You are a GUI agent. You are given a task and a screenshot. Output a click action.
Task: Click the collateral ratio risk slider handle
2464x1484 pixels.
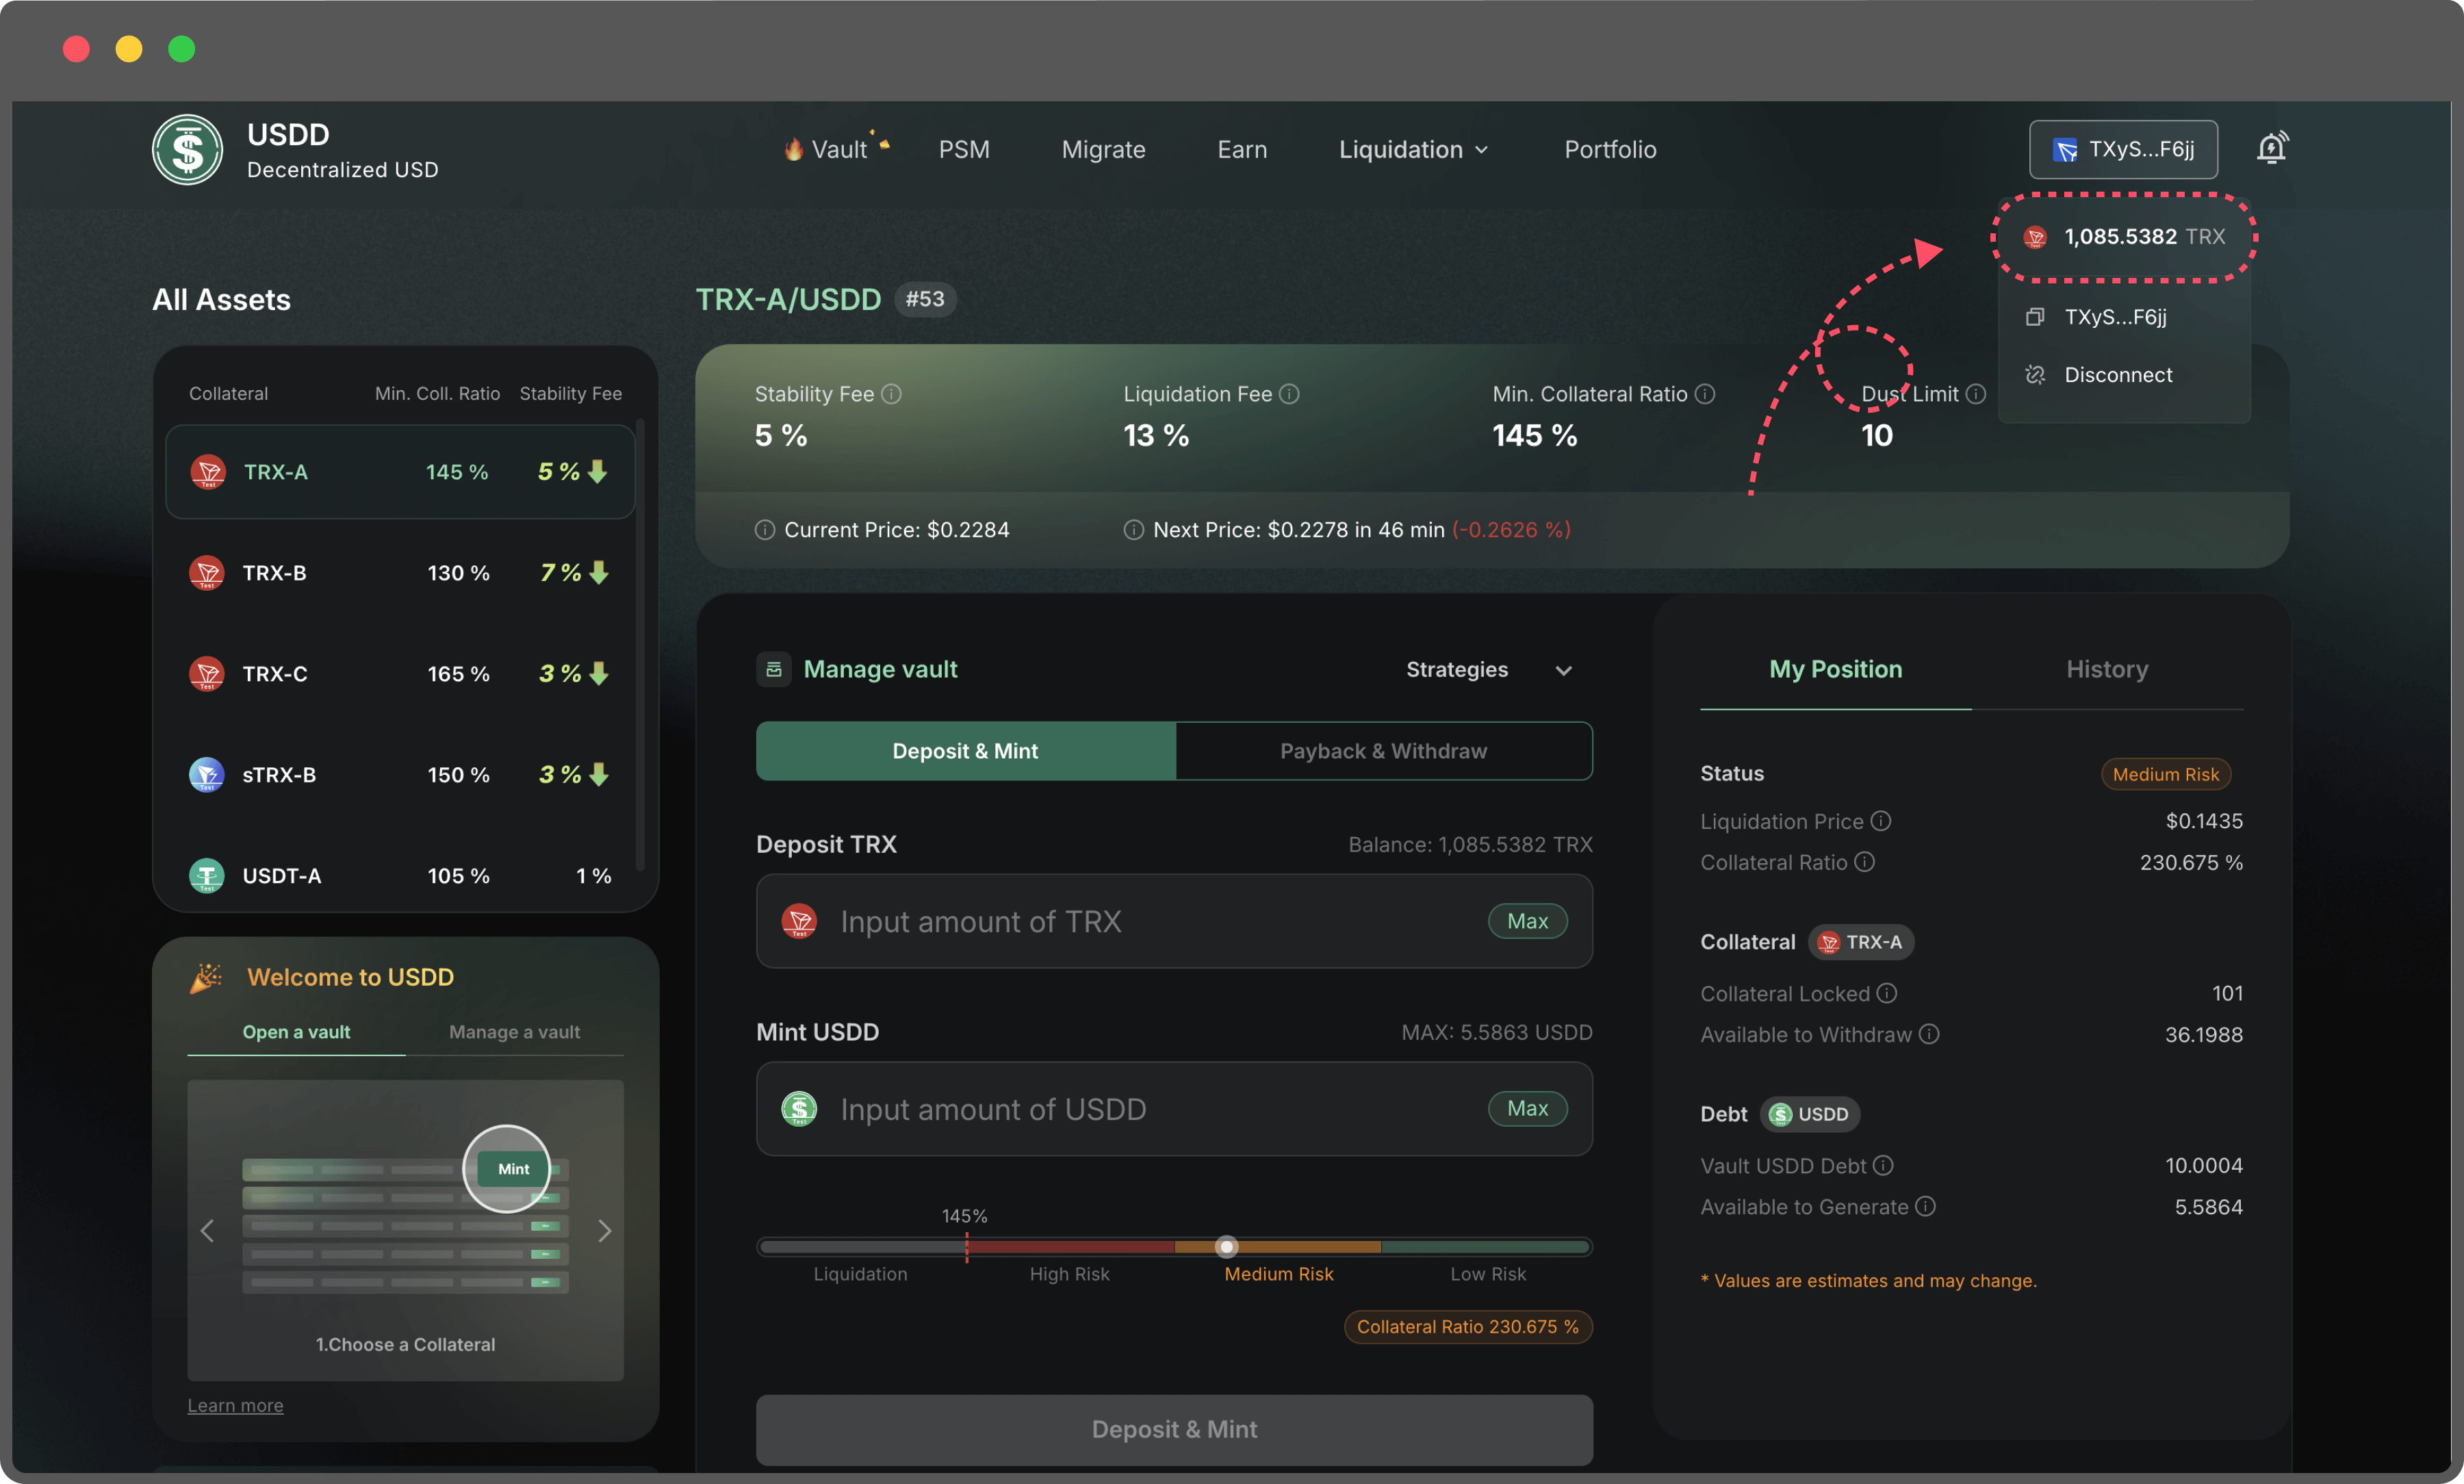click(1227, 1247)
